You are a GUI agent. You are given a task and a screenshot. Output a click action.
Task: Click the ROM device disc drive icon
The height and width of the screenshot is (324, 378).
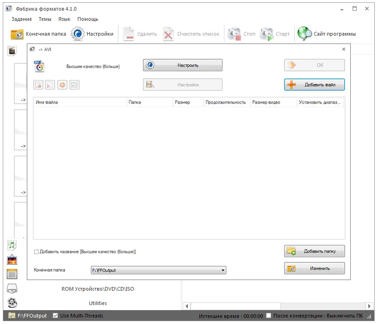tap(12, 289)
